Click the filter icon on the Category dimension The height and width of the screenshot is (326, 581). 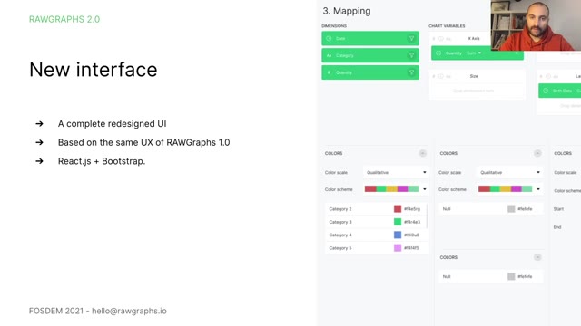[411, 55]
